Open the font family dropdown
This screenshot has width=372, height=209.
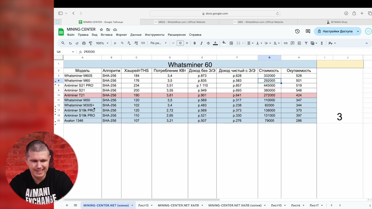point(158,43)
